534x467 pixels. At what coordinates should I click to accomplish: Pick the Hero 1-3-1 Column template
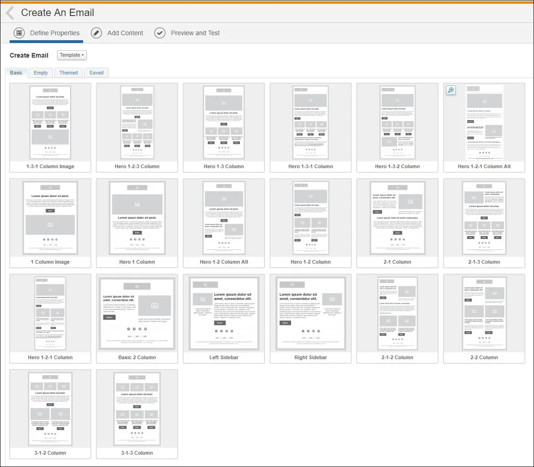pyautogui.click(x=311, y=128)
